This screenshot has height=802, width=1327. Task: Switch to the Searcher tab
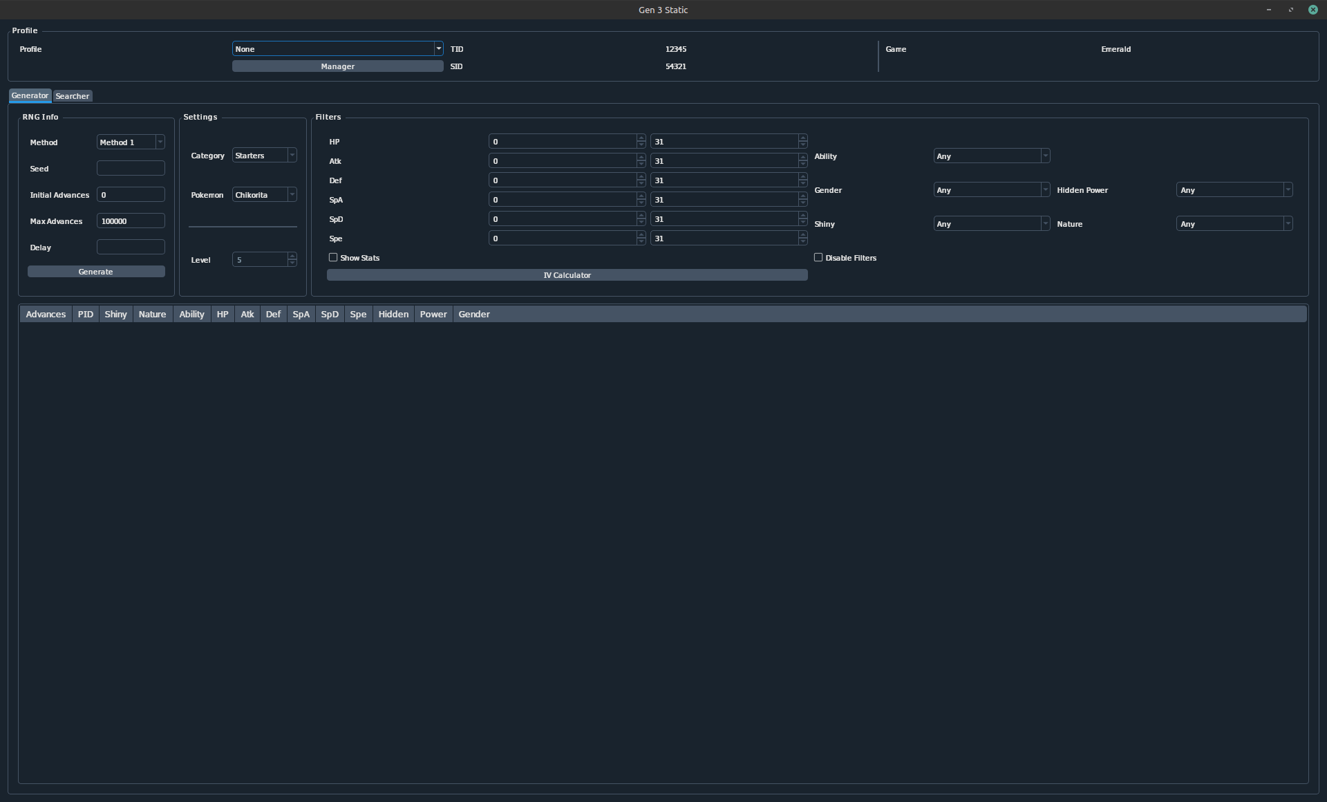click(73, 96)
